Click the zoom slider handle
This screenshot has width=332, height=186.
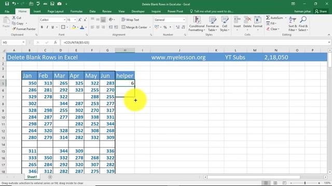(x=305, y=183)
